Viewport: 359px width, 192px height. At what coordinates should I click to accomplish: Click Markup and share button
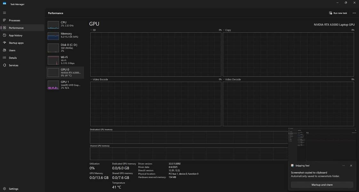pyautogui.click(x=322, y=185)
